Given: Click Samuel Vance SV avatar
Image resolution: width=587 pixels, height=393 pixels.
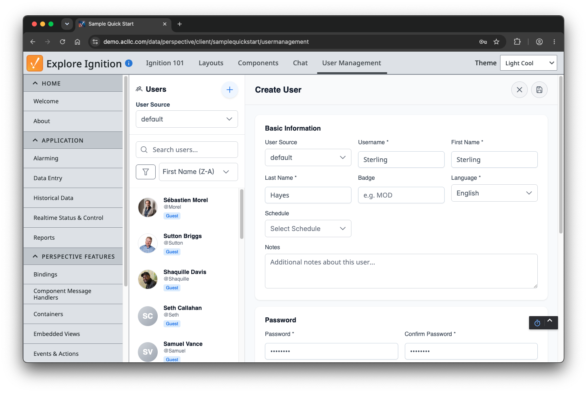Looking at the screenshot, I should tap(148, 352).
